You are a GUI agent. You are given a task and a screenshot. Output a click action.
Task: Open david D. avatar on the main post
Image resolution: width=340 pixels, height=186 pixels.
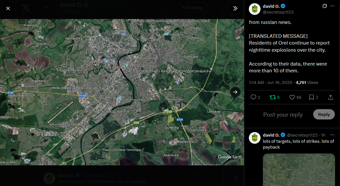click(255, 9)
